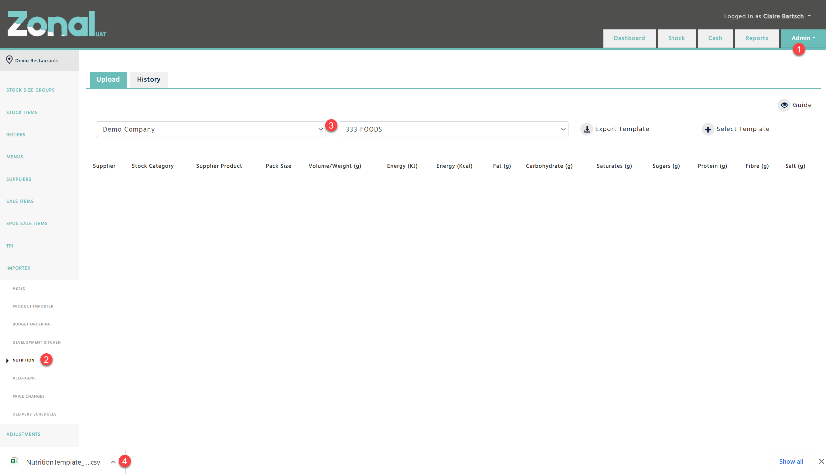Open the Demo Company dropdown

[x=210, y=129]
